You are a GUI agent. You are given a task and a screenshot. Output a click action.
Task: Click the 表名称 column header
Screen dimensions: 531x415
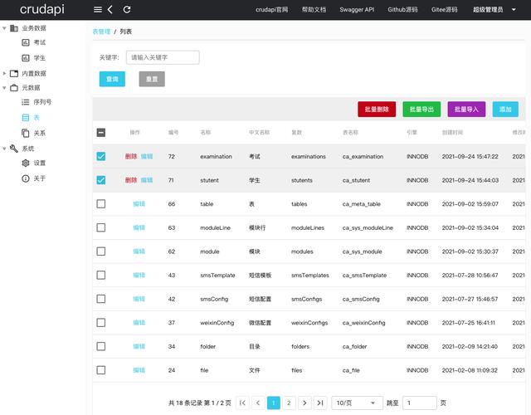click(x=350, y=133)
